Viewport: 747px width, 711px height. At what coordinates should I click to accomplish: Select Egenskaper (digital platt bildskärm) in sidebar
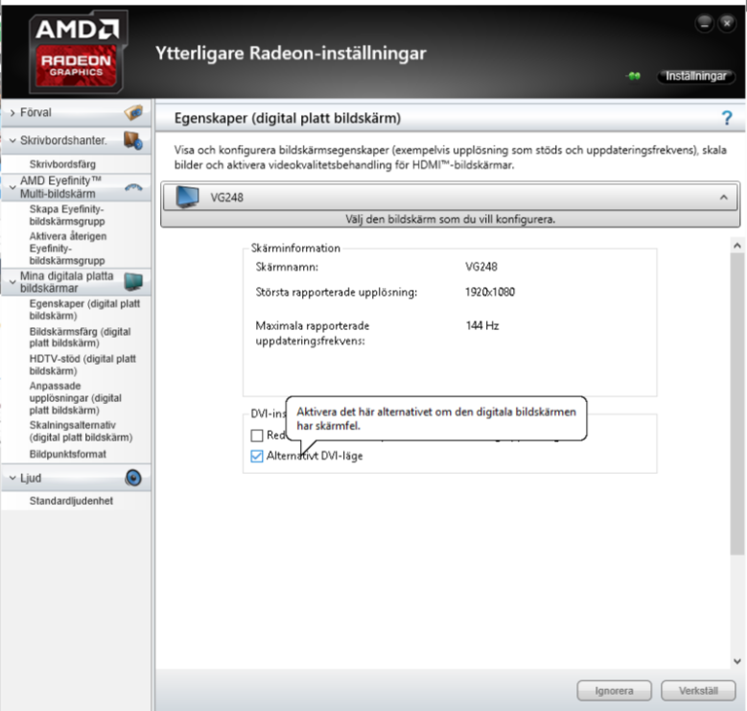(84, 310)
